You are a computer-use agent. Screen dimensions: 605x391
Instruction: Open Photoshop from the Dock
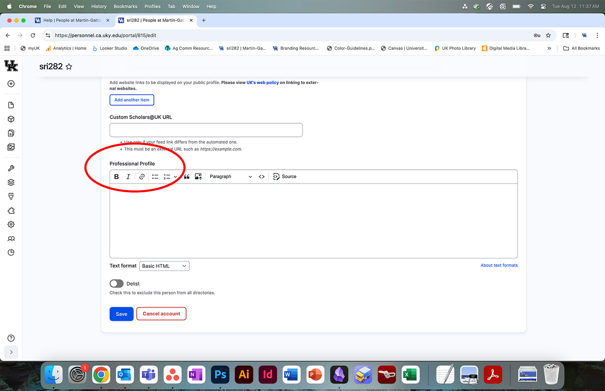point(220,375)
